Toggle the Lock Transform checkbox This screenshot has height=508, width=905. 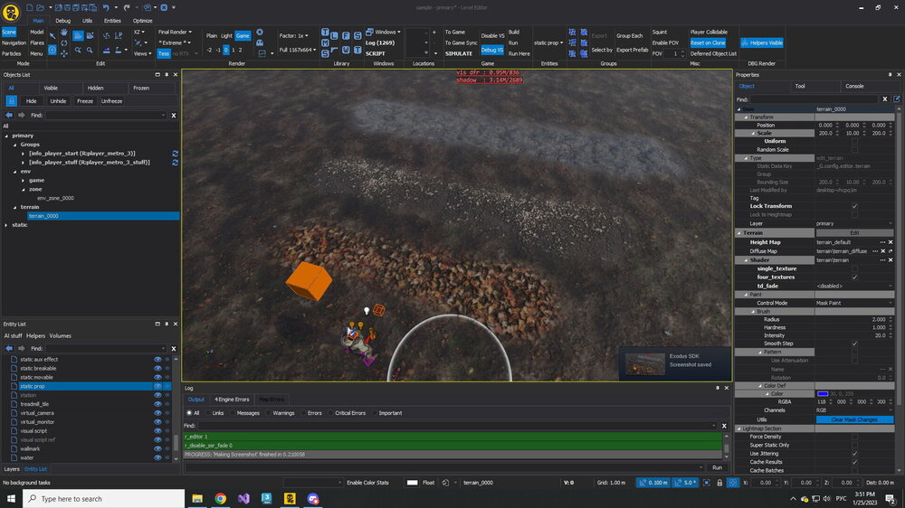(x=854, y=206)
